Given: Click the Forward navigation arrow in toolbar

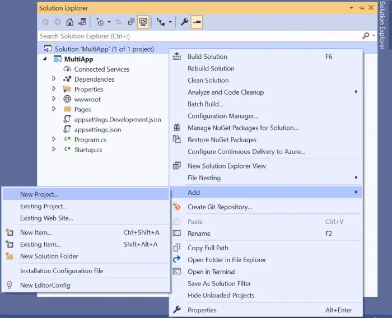Looking at the screenshot, I should coord(58,22).
